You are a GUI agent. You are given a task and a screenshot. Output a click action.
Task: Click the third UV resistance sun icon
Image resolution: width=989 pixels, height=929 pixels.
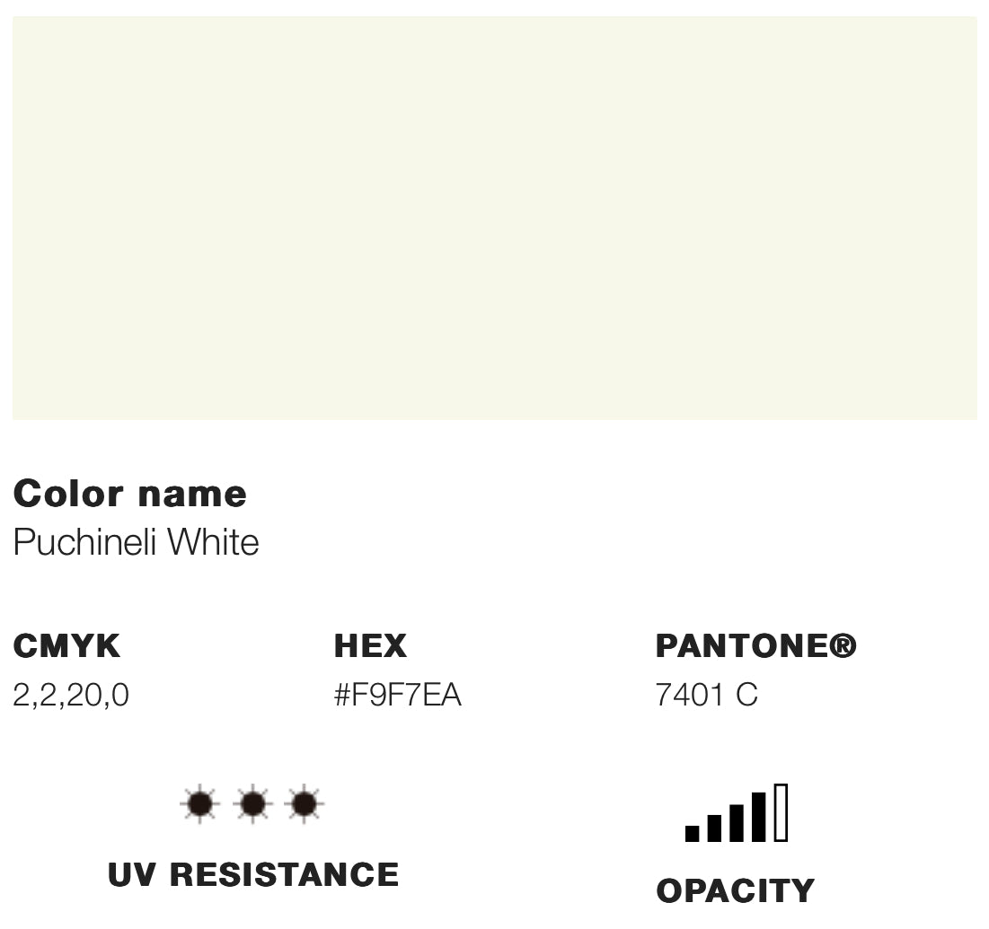tap(305, 804)
